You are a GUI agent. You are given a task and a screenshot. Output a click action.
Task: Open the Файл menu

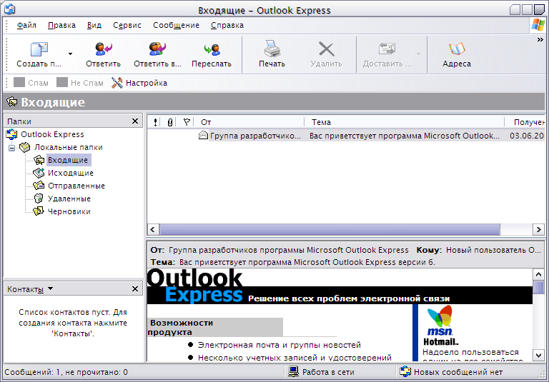pyautogui.click(x=26, y=25)
